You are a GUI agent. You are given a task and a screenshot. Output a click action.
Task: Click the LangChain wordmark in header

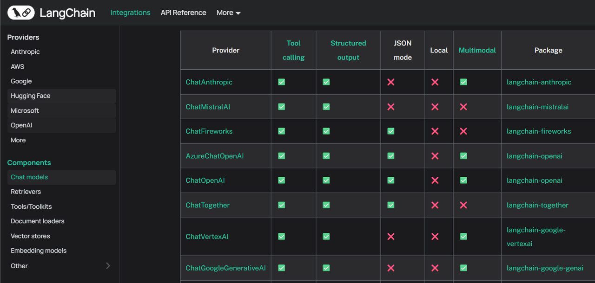(x=67, y=13)
